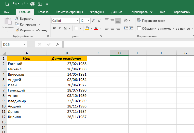Toggle bold Ж formatting
The width and height of the screenshot is (194, 133).
click(x=54, y=28)
